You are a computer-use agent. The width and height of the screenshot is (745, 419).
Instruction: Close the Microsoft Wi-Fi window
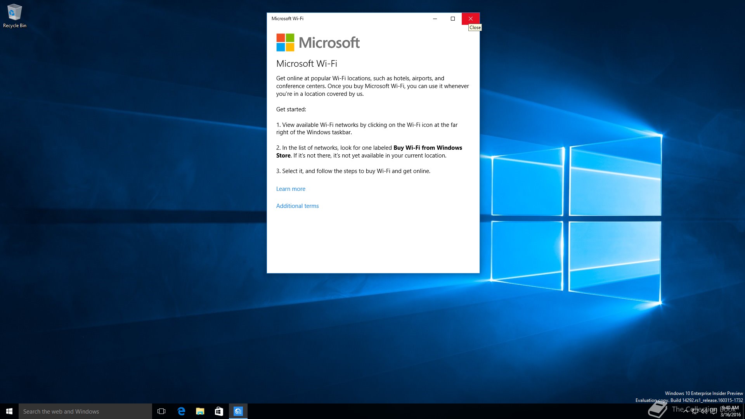[470, 19]
